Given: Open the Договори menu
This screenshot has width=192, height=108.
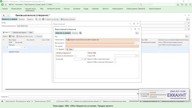Looking at the screenshot, I should (77, 9).
